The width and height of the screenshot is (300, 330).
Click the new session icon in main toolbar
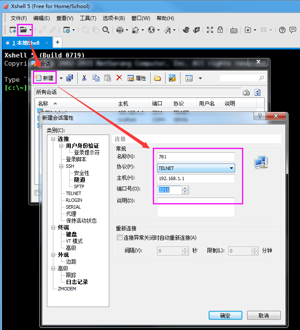(13, 30)
